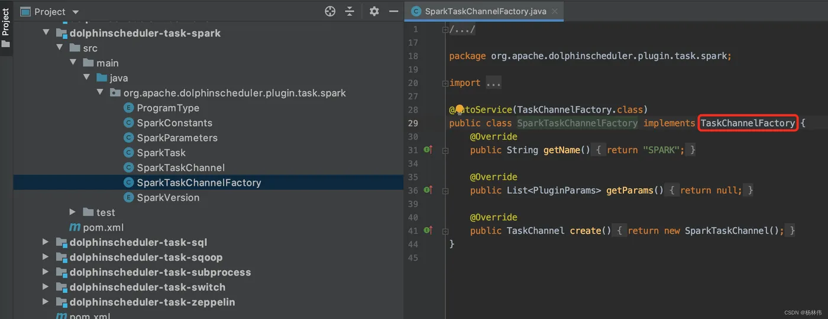This screenshot has height=319, width=828.
Task: Expand the folded create method body
Action: point(445,231)
